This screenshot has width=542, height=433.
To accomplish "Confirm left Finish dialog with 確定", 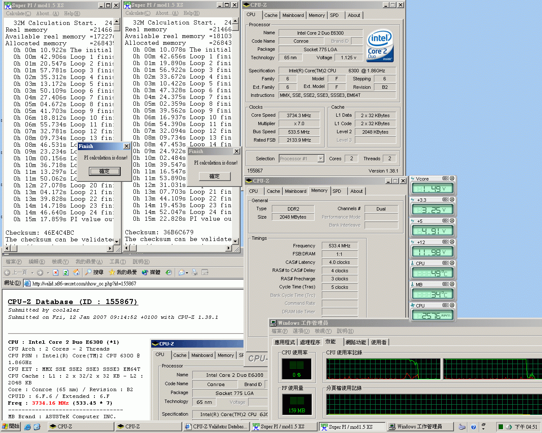I will (x=105, y=171).
